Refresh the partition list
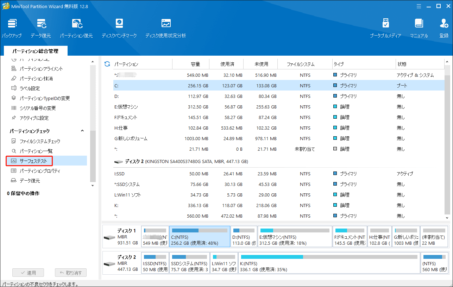The width and height of the screenshot is (453, 287). click(x=107, y=64)
